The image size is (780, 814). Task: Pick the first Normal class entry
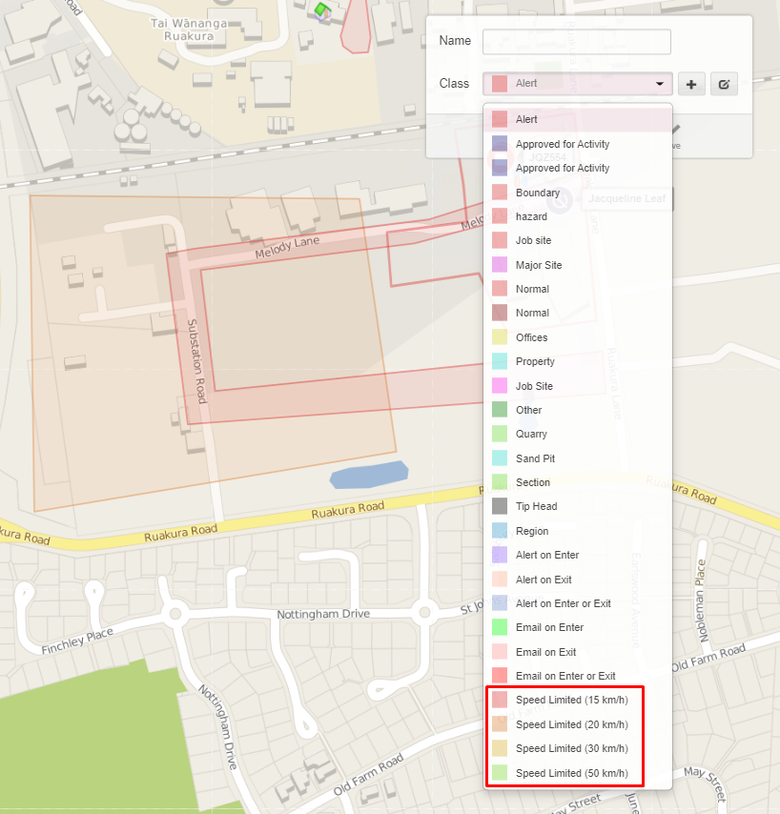(x=578, y=289)
